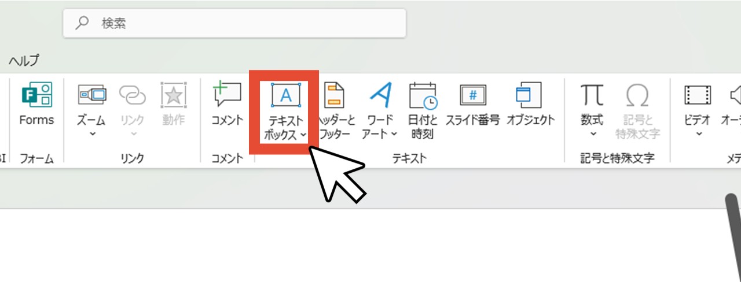Expand the ワードアート dropdown chevron
The width and height of the screenshot is (741, 282).
coord(394,135)
